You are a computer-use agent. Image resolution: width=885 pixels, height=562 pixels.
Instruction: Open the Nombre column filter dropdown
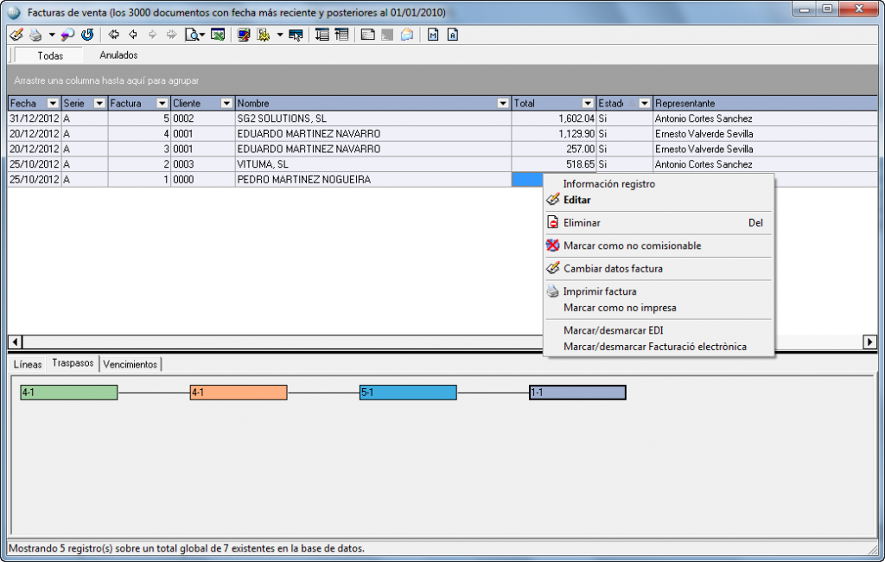click(503, 103)
